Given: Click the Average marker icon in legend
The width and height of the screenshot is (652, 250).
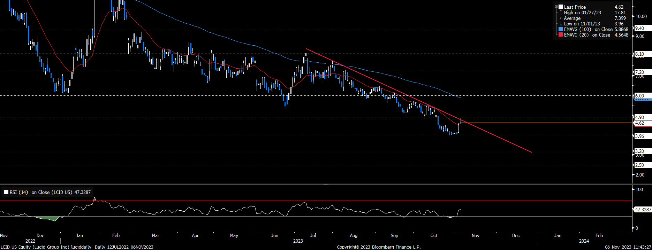Looking at the screenshot, I should (561, 18).
